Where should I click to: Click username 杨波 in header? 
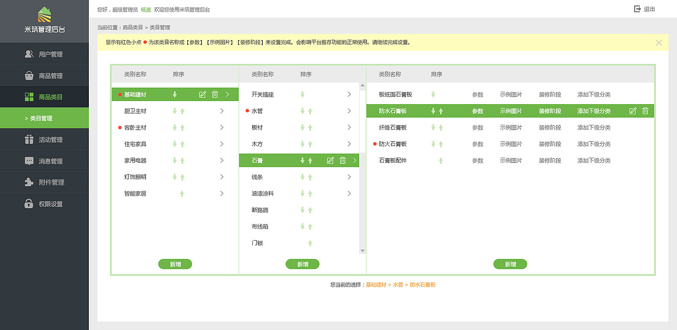tap(146, 10)
